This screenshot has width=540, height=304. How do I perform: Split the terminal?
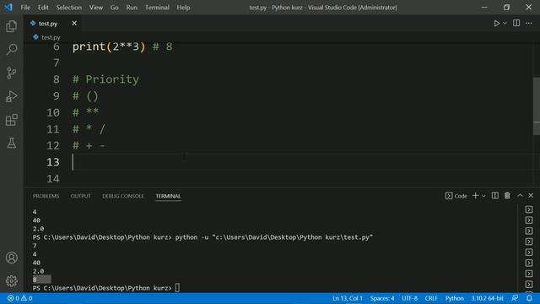coord(495,195)
